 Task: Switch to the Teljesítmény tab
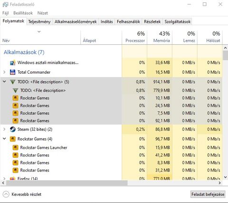pyautogui.click(x=39, y=22)
